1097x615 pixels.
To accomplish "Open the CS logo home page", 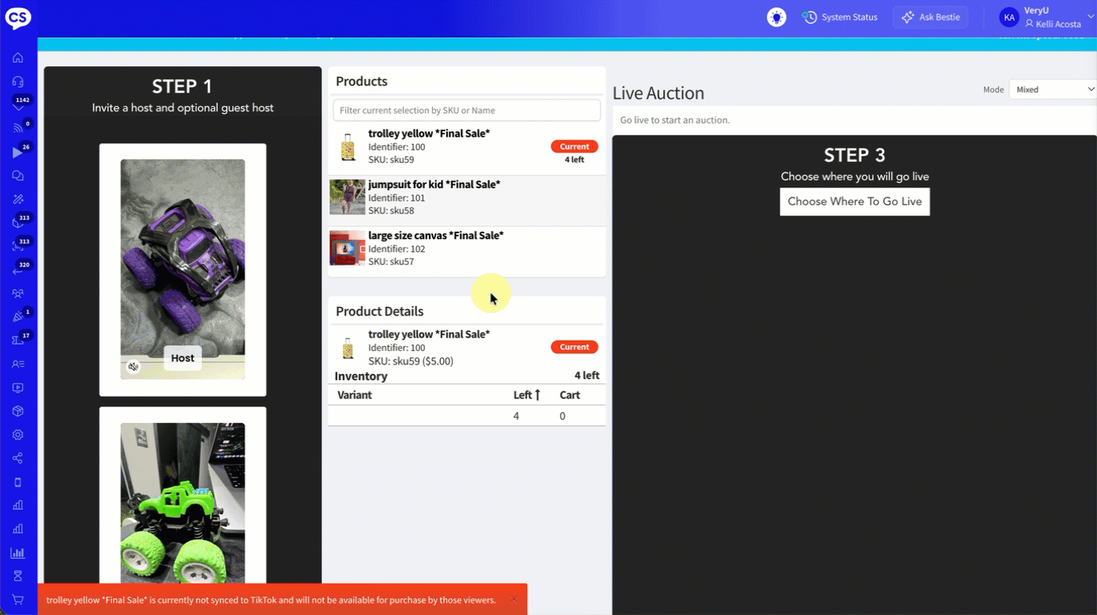I will coord(17,17).
